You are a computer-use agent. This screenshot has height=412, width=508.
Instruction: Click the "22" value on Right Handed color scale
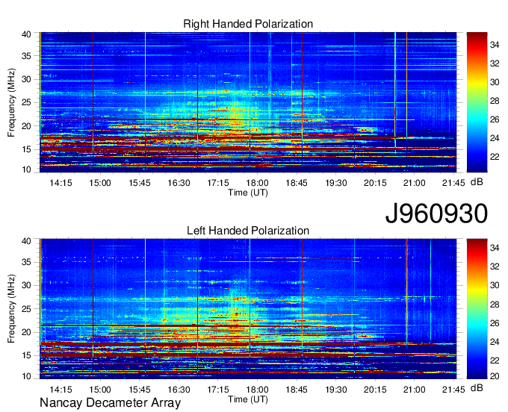[x=495, y=157]
